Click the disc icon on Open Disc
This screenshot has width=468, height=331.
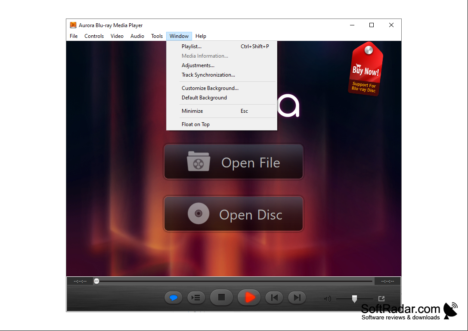198,213
